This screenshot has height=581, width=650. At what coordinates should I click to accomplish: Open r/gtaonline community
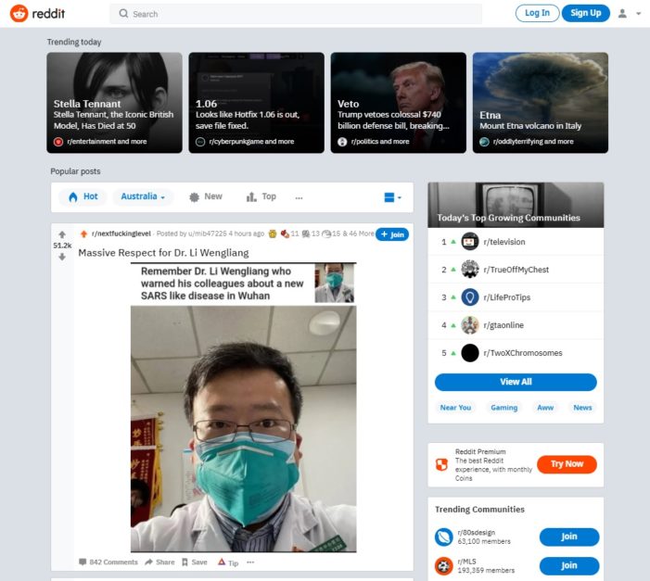[503, 325]
